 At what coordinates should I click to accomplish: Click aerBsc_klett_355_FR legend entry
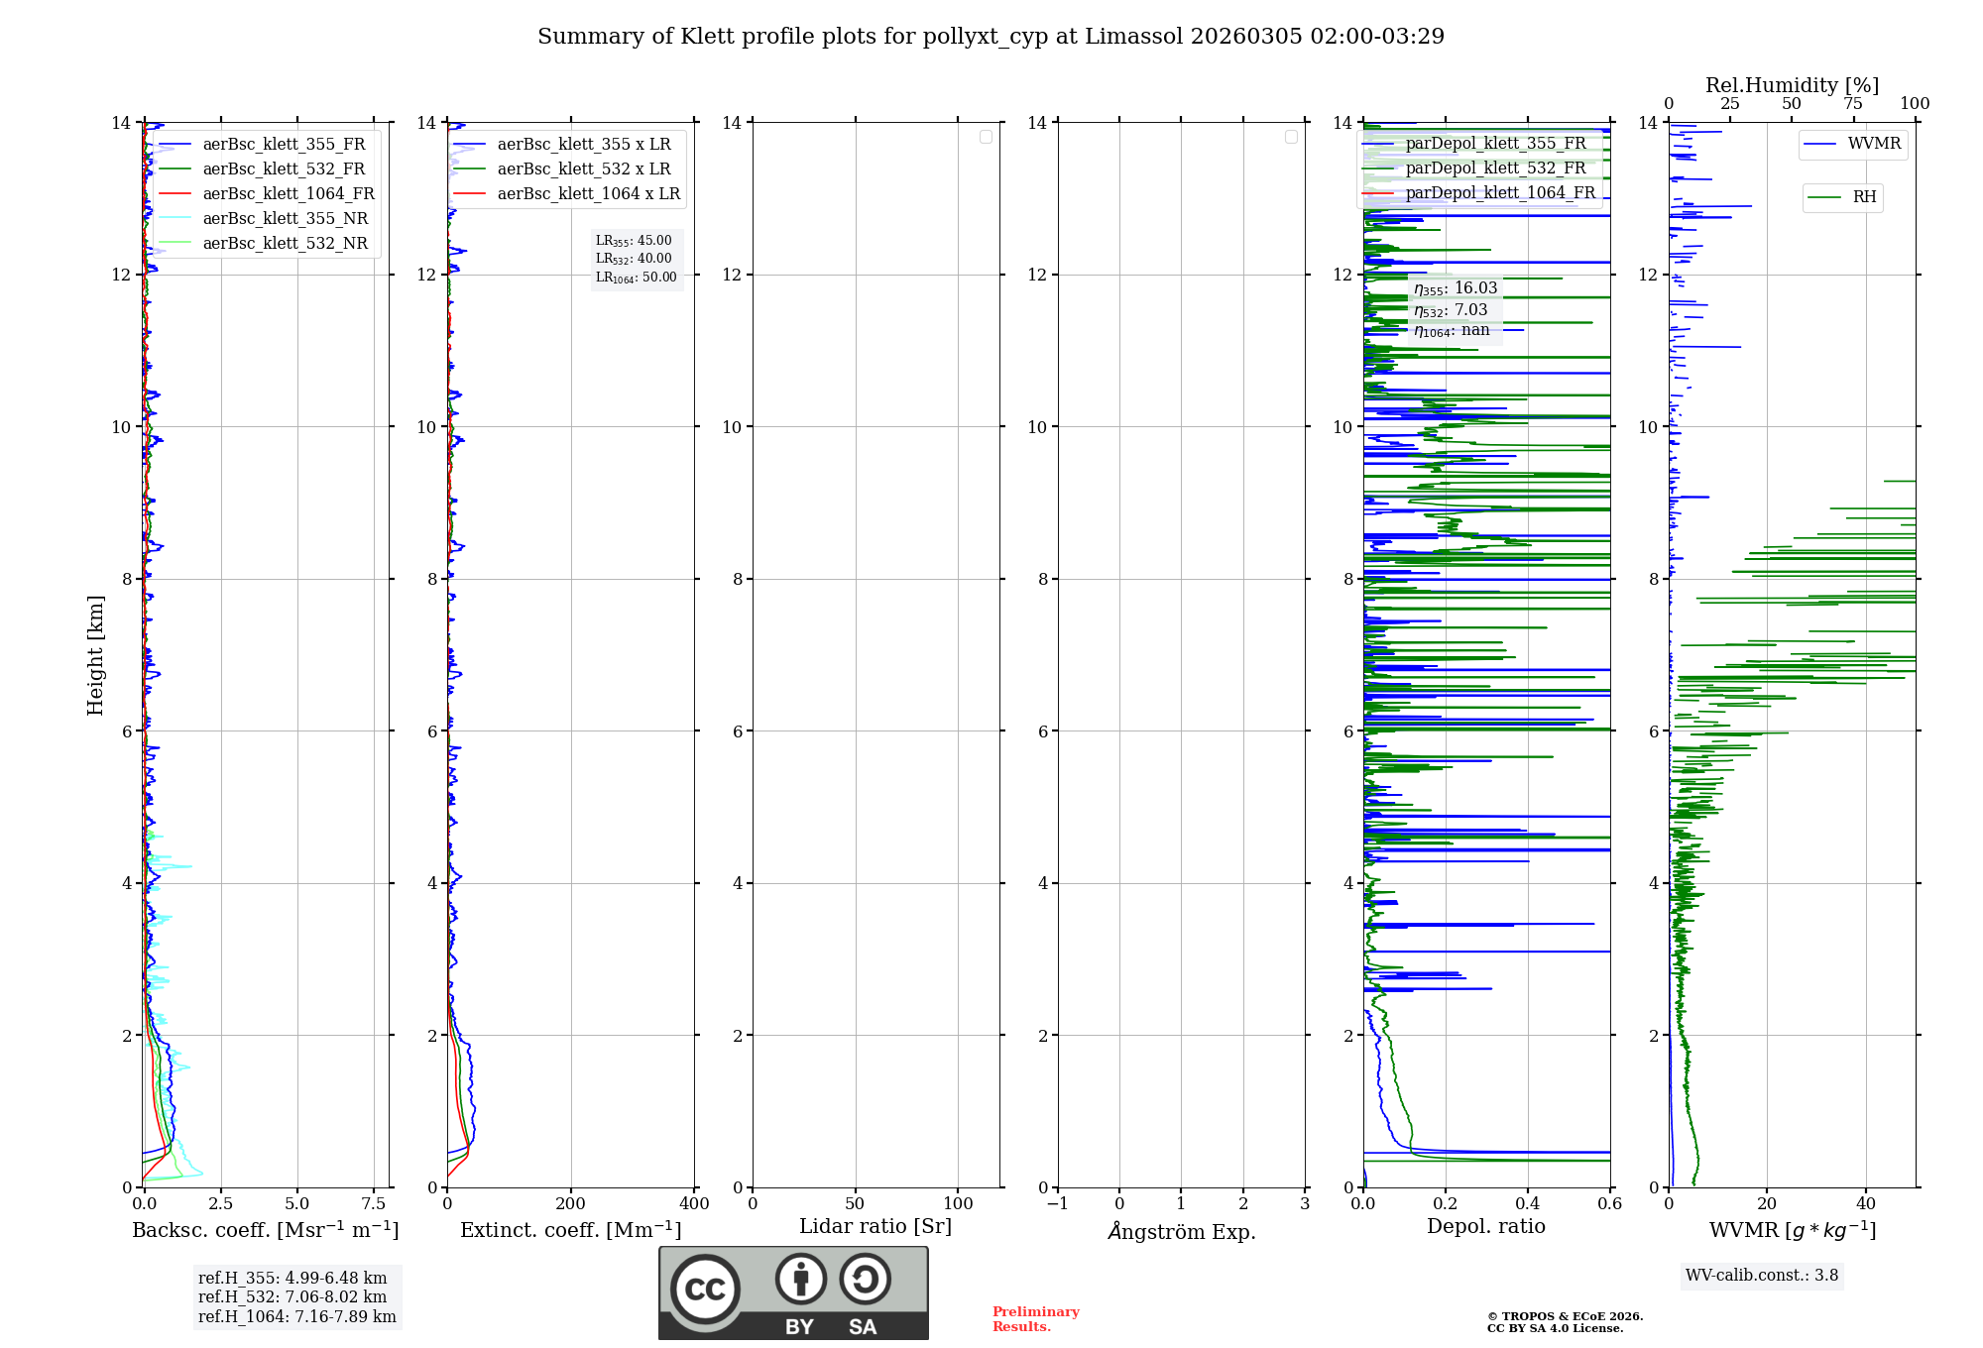[x=284, y=145]
